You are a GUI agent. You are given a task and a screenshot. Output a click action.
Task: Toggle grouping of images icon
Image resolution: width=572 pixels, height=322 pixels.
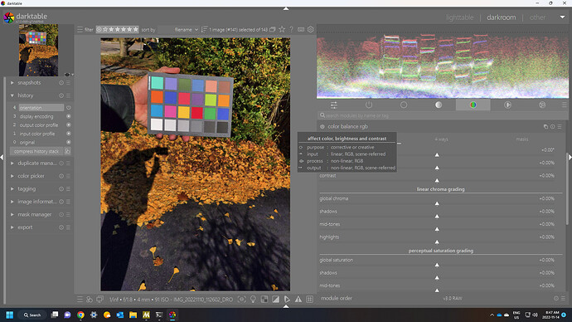(273, 29)
